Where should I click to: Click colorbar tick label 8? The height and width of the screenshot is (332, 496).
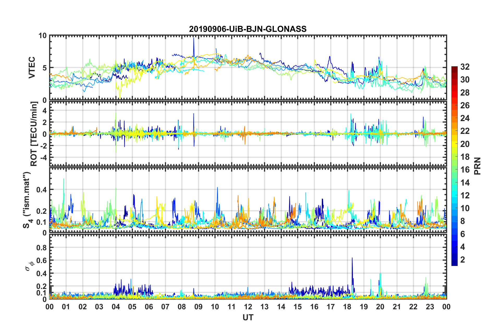(x=463, y=221)
